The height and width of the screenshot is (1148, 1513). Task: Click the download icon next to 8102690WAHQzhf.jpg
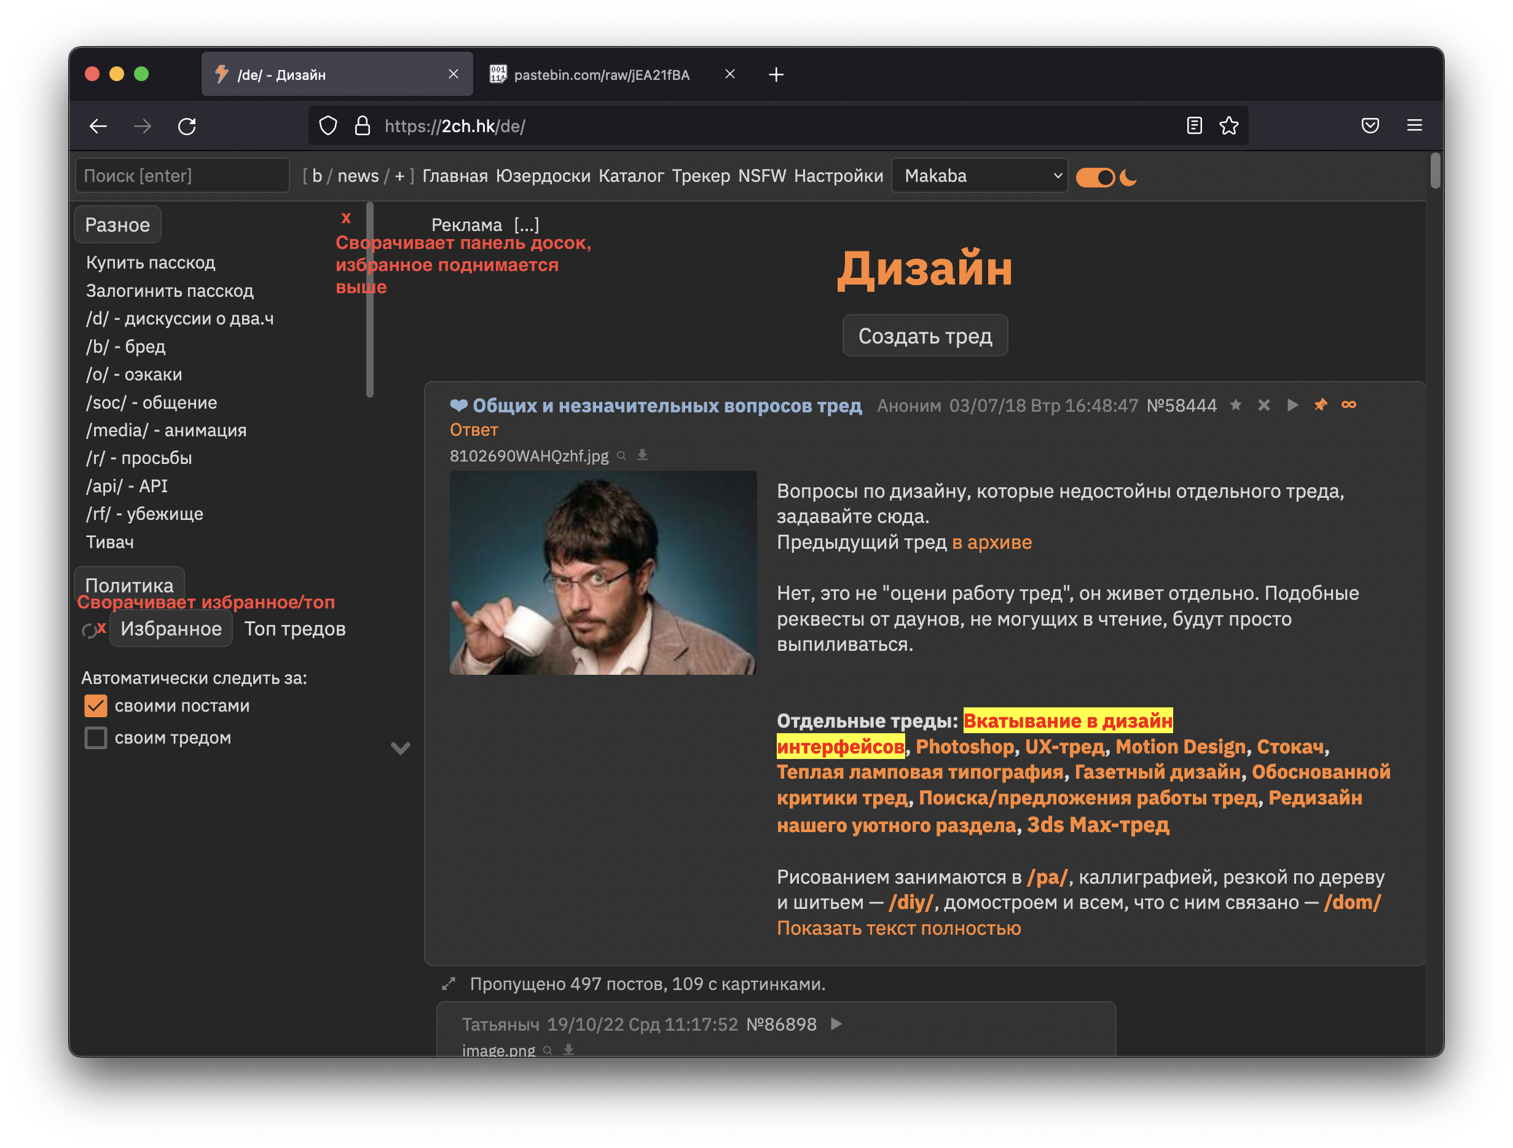[x=642, y=455]
